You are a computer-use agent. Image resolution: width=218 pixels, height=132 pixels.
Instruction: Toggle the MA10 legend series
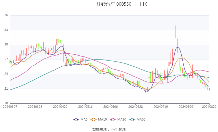tap(98, 119)
